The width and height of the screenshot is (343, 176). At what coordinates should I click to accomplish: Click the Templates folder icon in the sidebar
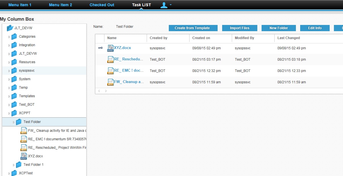click(14, 96)
